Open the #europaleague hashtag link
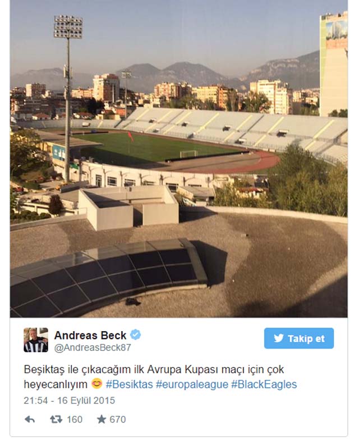 192,384
